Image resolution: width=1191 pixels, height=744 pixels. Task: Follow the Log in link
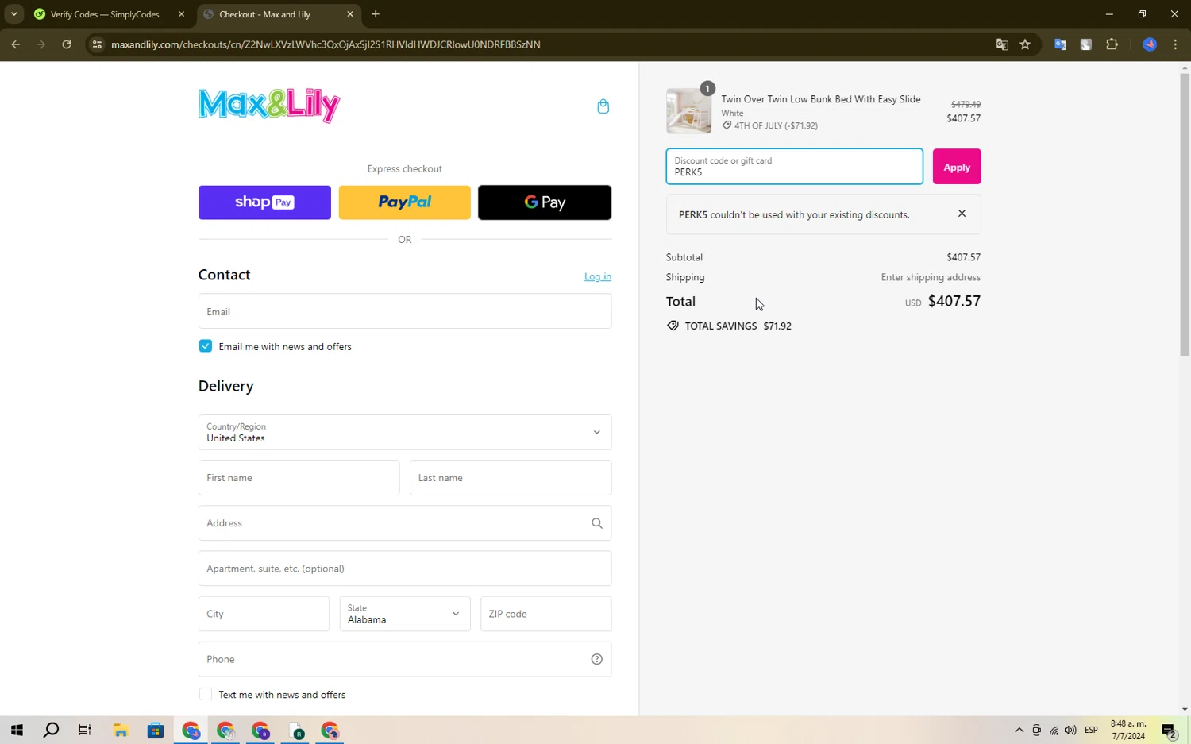598,276
